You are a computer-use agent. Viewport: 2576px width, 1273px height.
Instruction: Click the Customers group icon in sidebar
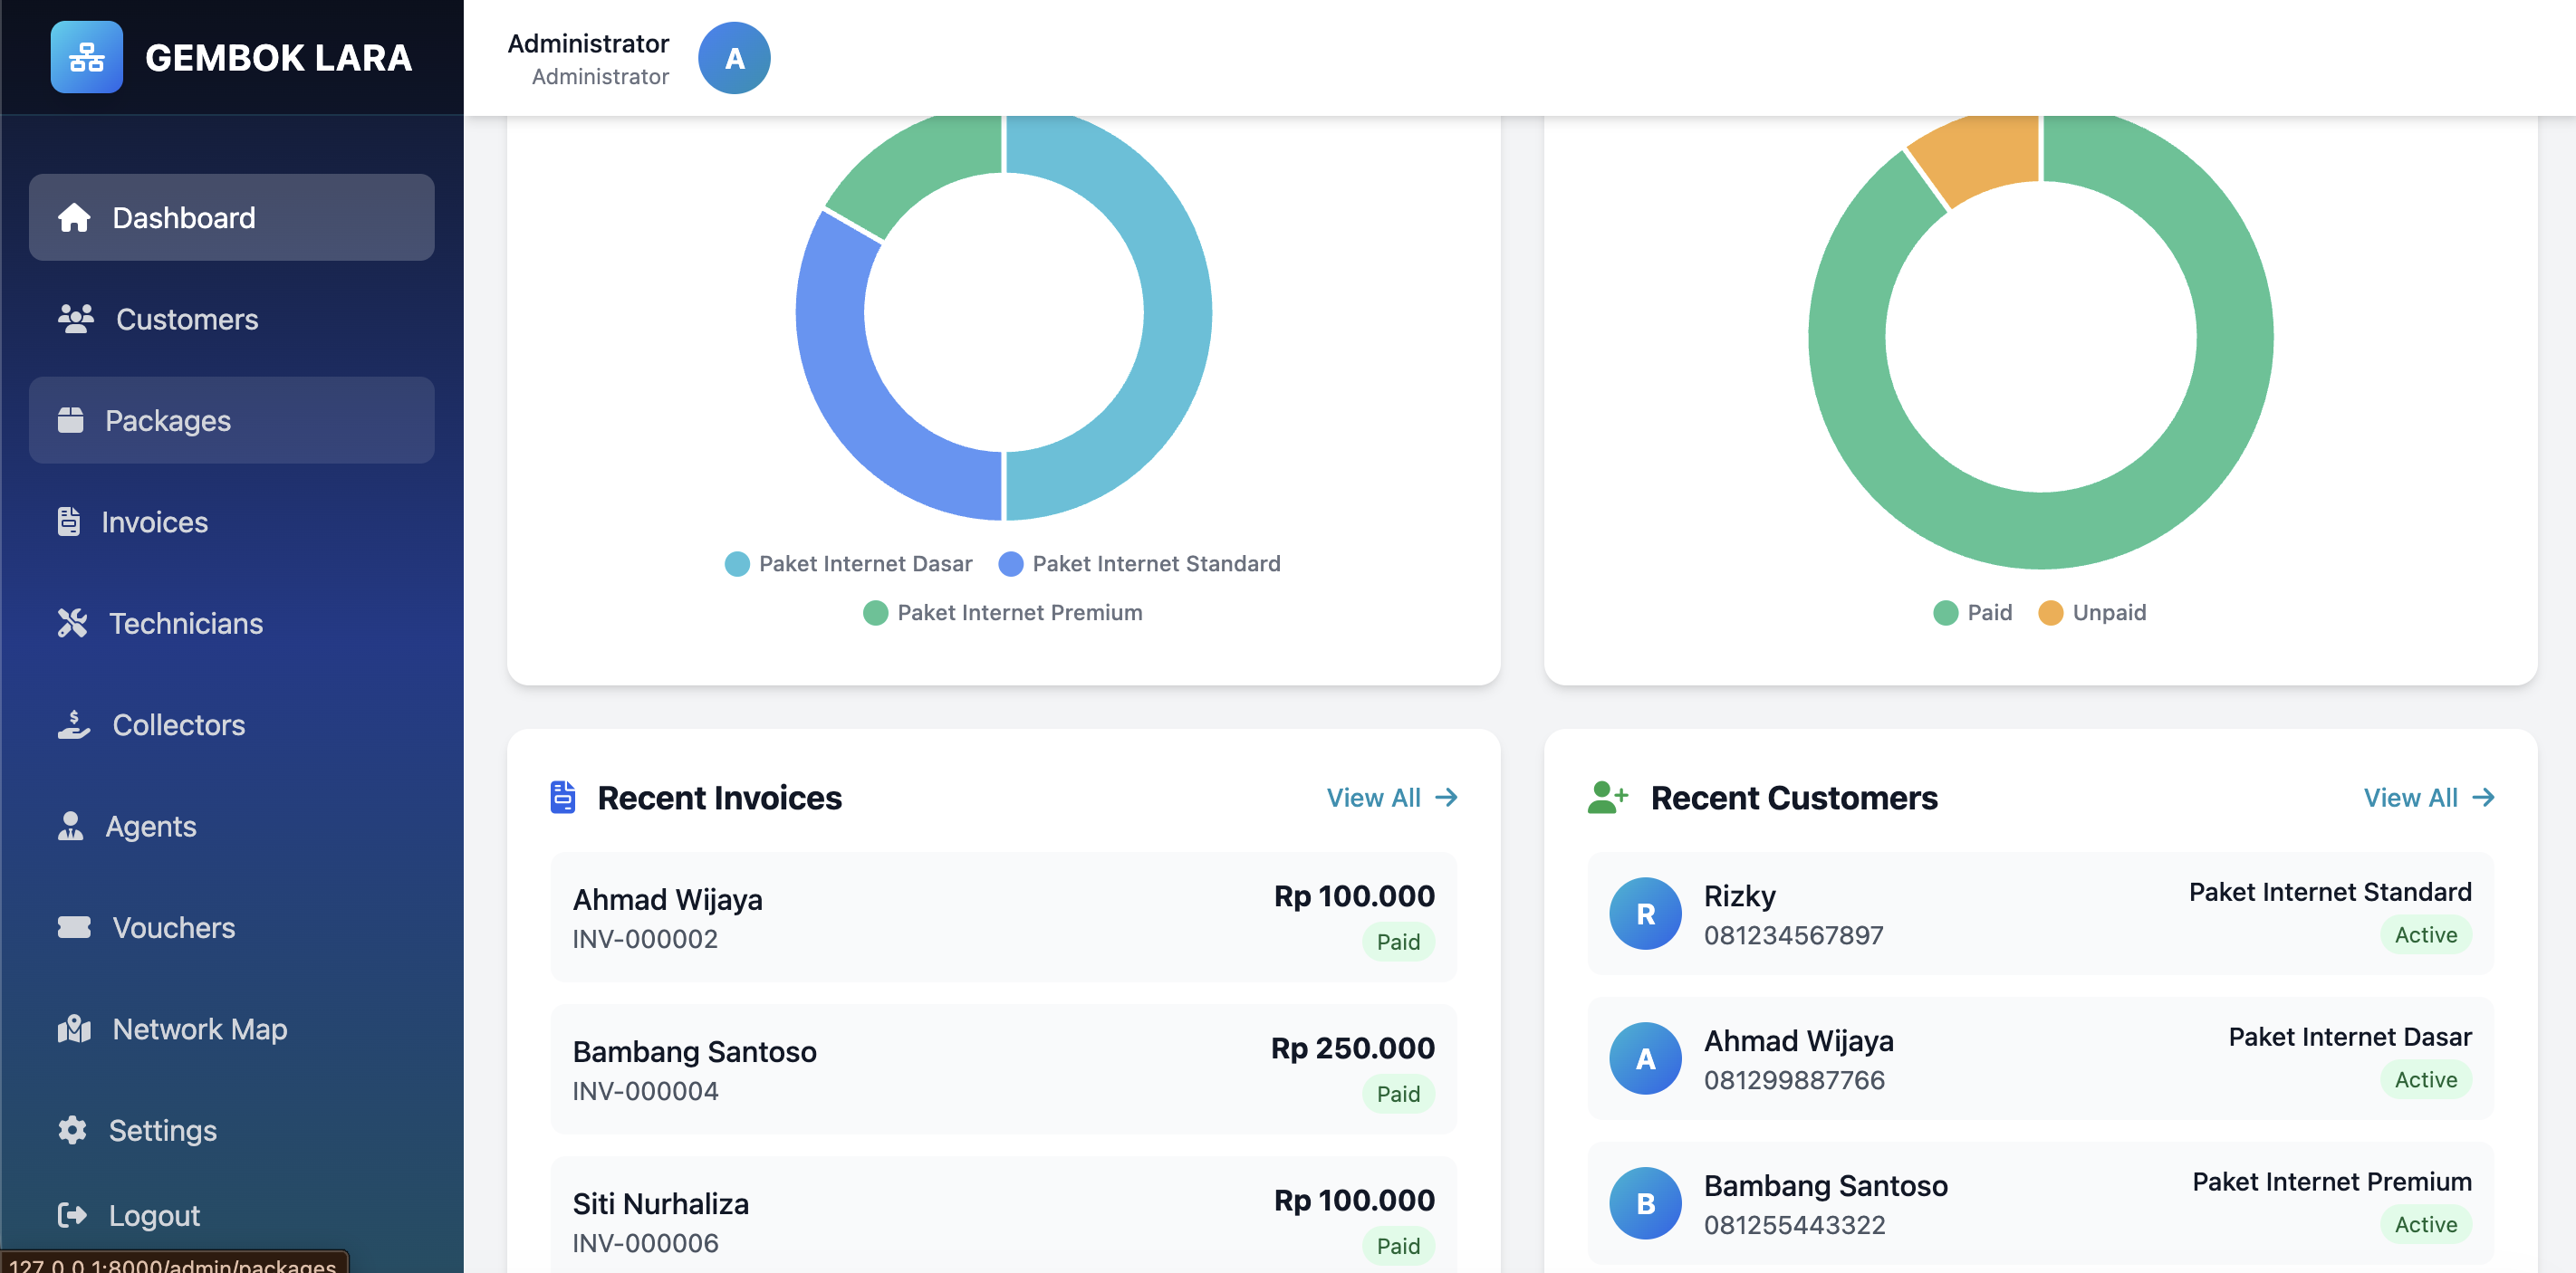tap(75, 319)
